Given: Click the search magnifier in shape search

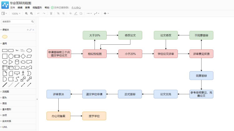Looking at the screenshot, I should point(32,21).
